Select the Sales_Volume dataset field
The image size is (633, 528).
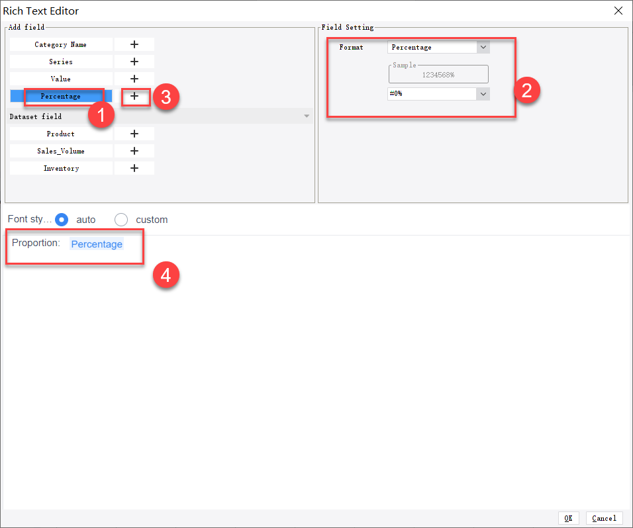click(61, 151)
